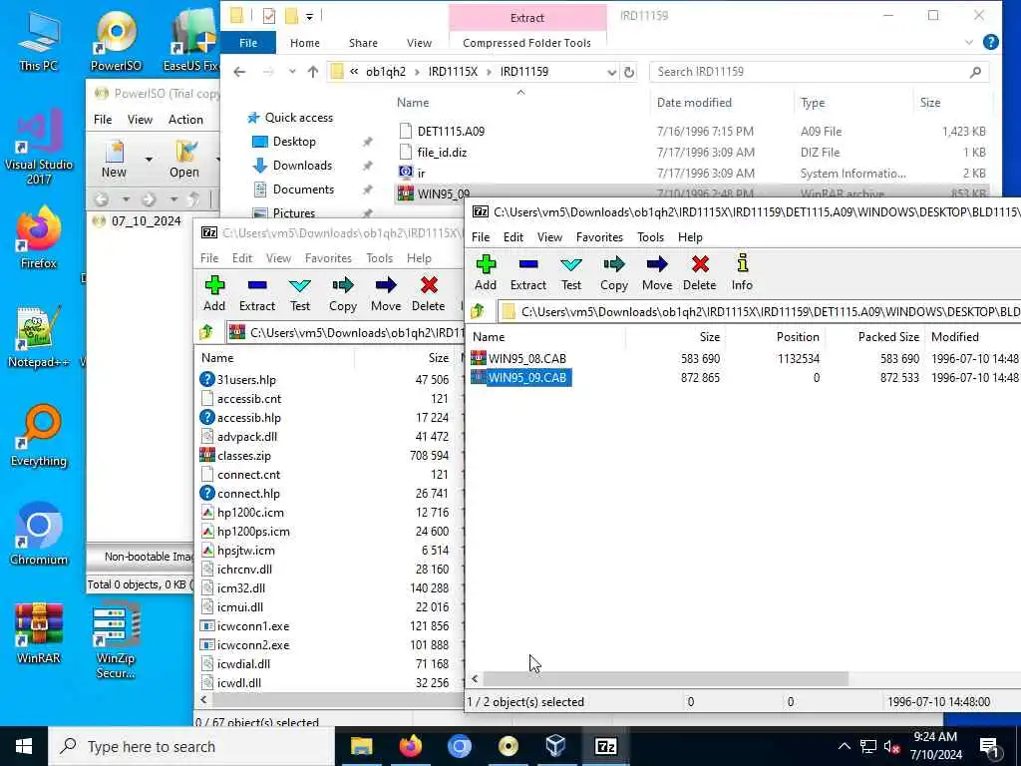Click the Explorer up-folder arrow

313,72
